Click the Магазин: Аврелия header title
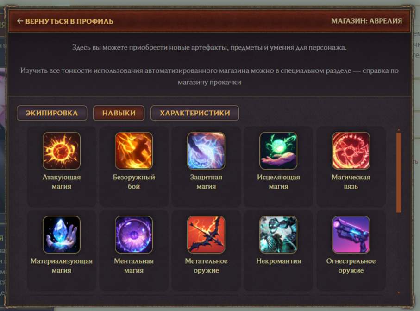420x311 pixels. coord(366,21)
